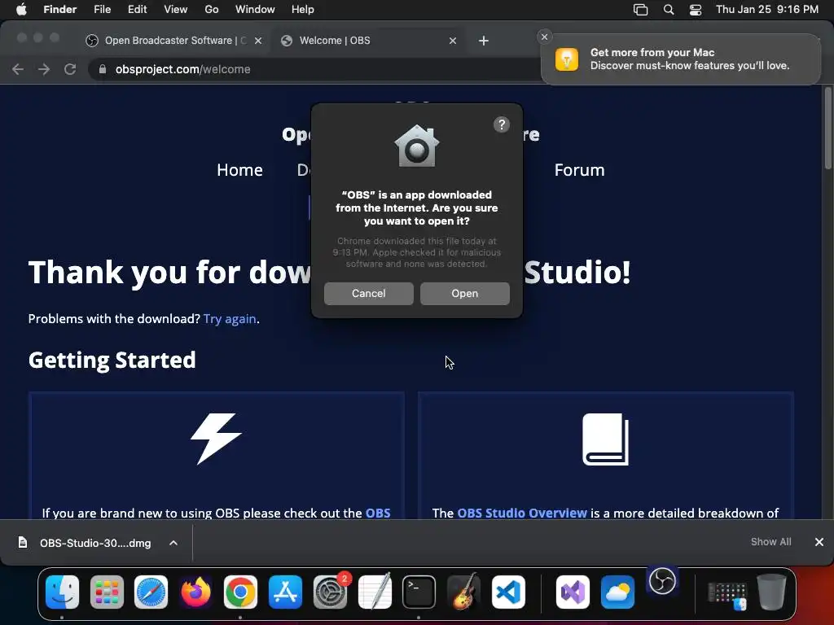Open the Get more from your Mac notification
Image resolution: width=834 pixels, height=625 pixels.
(x=681, y=59)
